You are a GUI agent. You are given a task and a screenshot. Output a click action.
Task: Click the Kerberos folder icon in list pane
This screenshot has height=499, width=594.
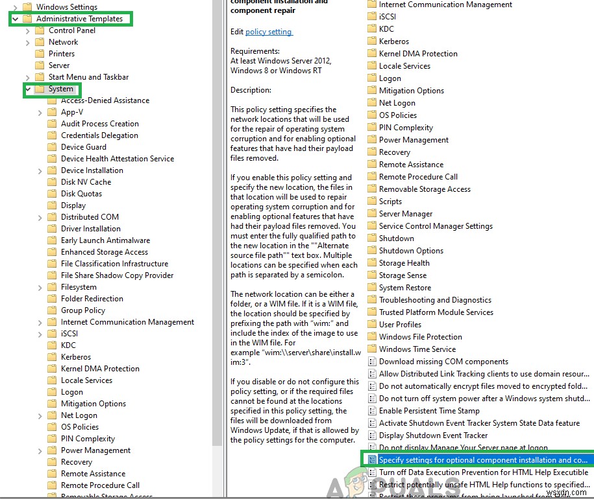click(x=372, y=41)
